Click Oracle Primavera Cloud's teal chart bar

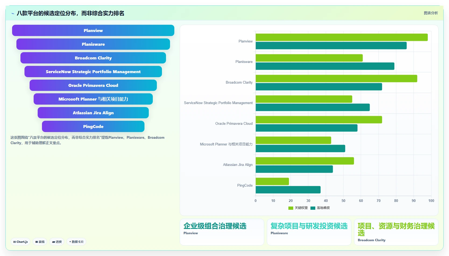(x=306, y=128)
